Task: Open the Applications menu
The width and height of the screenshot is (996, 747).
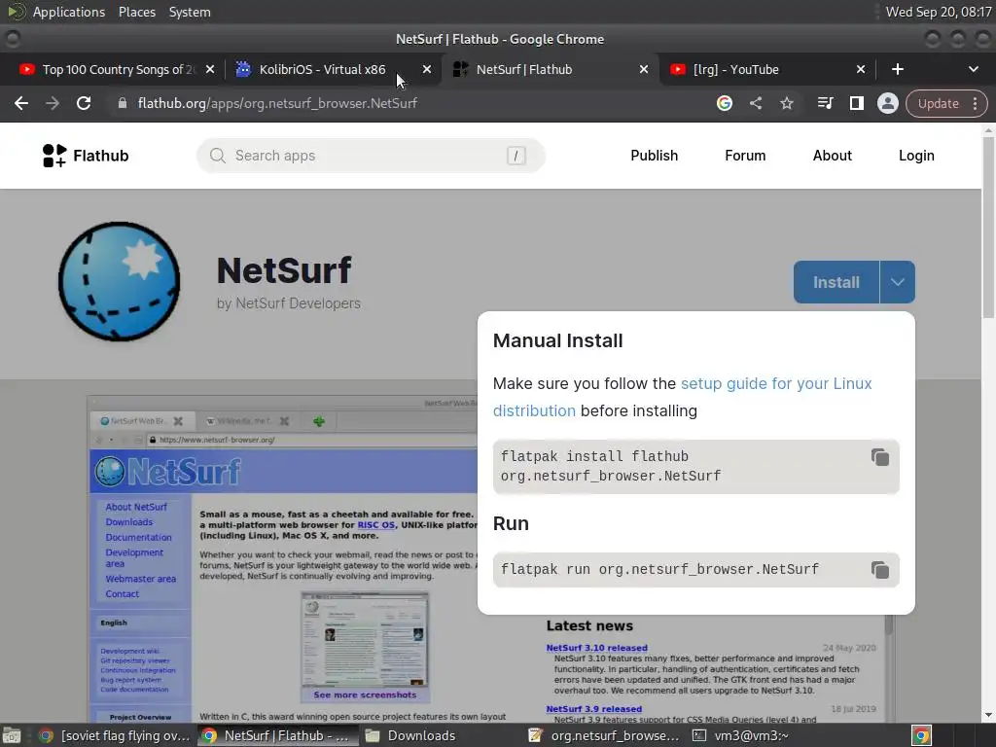Action: pos(69,12)
